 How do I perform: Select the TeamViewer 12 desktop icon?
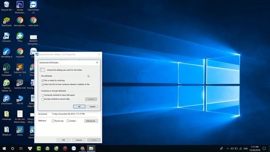coord(33,7)
